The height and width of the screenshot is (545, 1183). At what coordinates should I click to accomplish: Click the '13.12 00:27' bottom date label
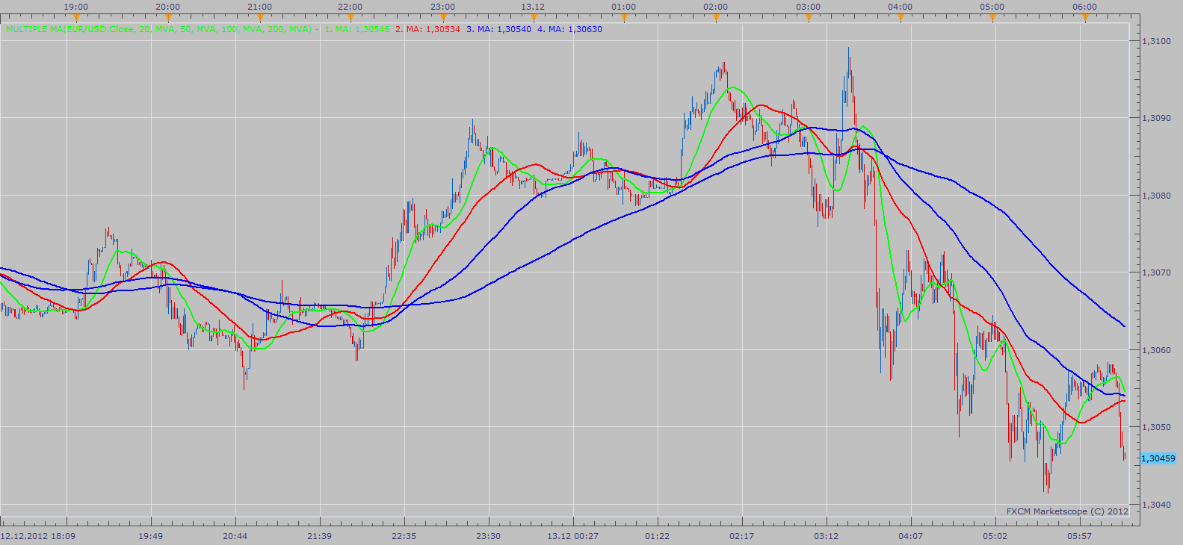pos(573,536)
